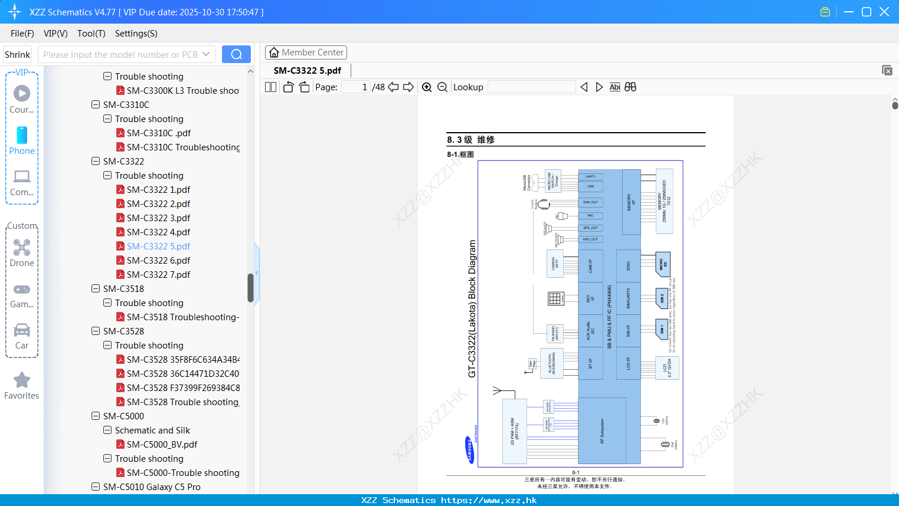Open the VIP(V) menu
Screen dimensions: 899x506
55,33
